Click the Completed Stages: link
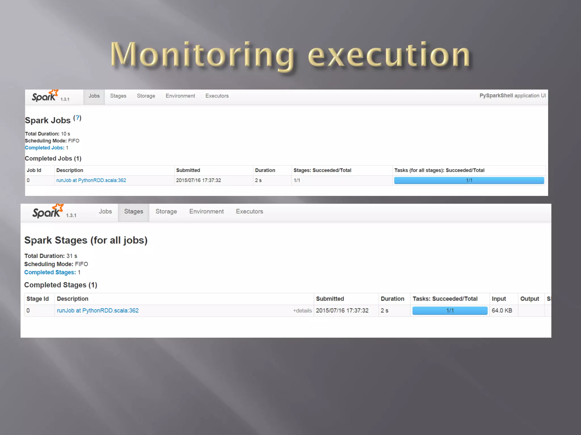 [x=50, y=272]
